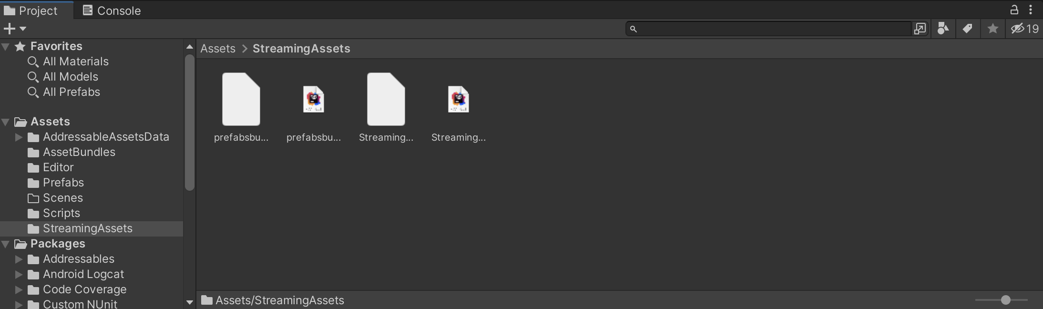
Task: Select the Prefabs folder
Action: point(92,183)
